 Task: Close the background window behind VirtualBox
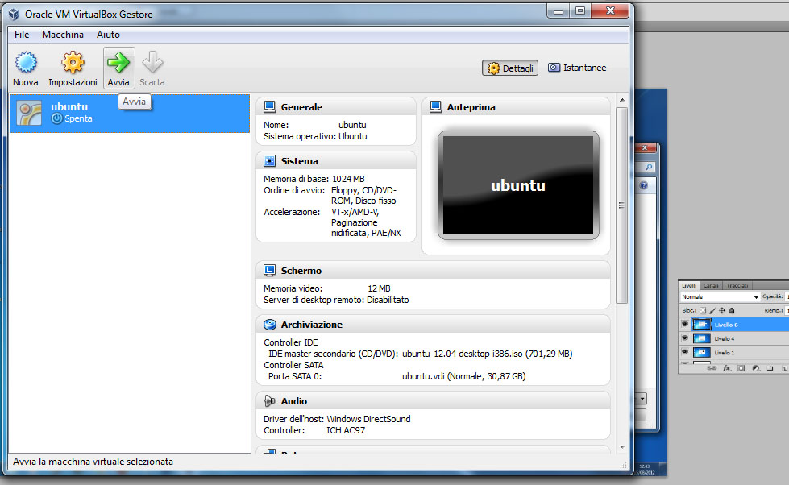tap(645, 148)
